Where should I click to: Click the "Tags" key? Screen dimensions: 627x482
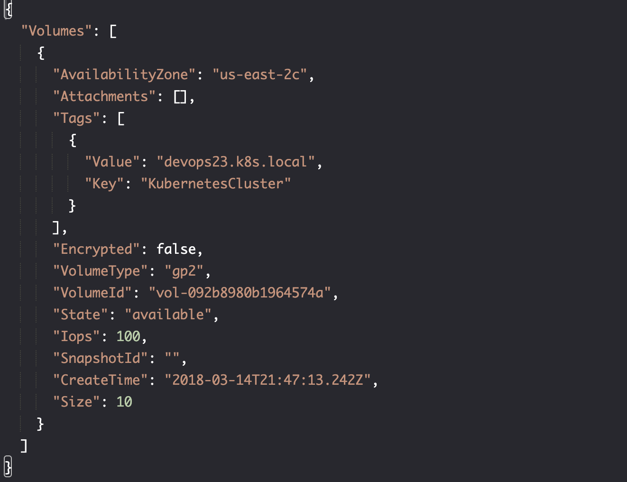click(76, 119)
